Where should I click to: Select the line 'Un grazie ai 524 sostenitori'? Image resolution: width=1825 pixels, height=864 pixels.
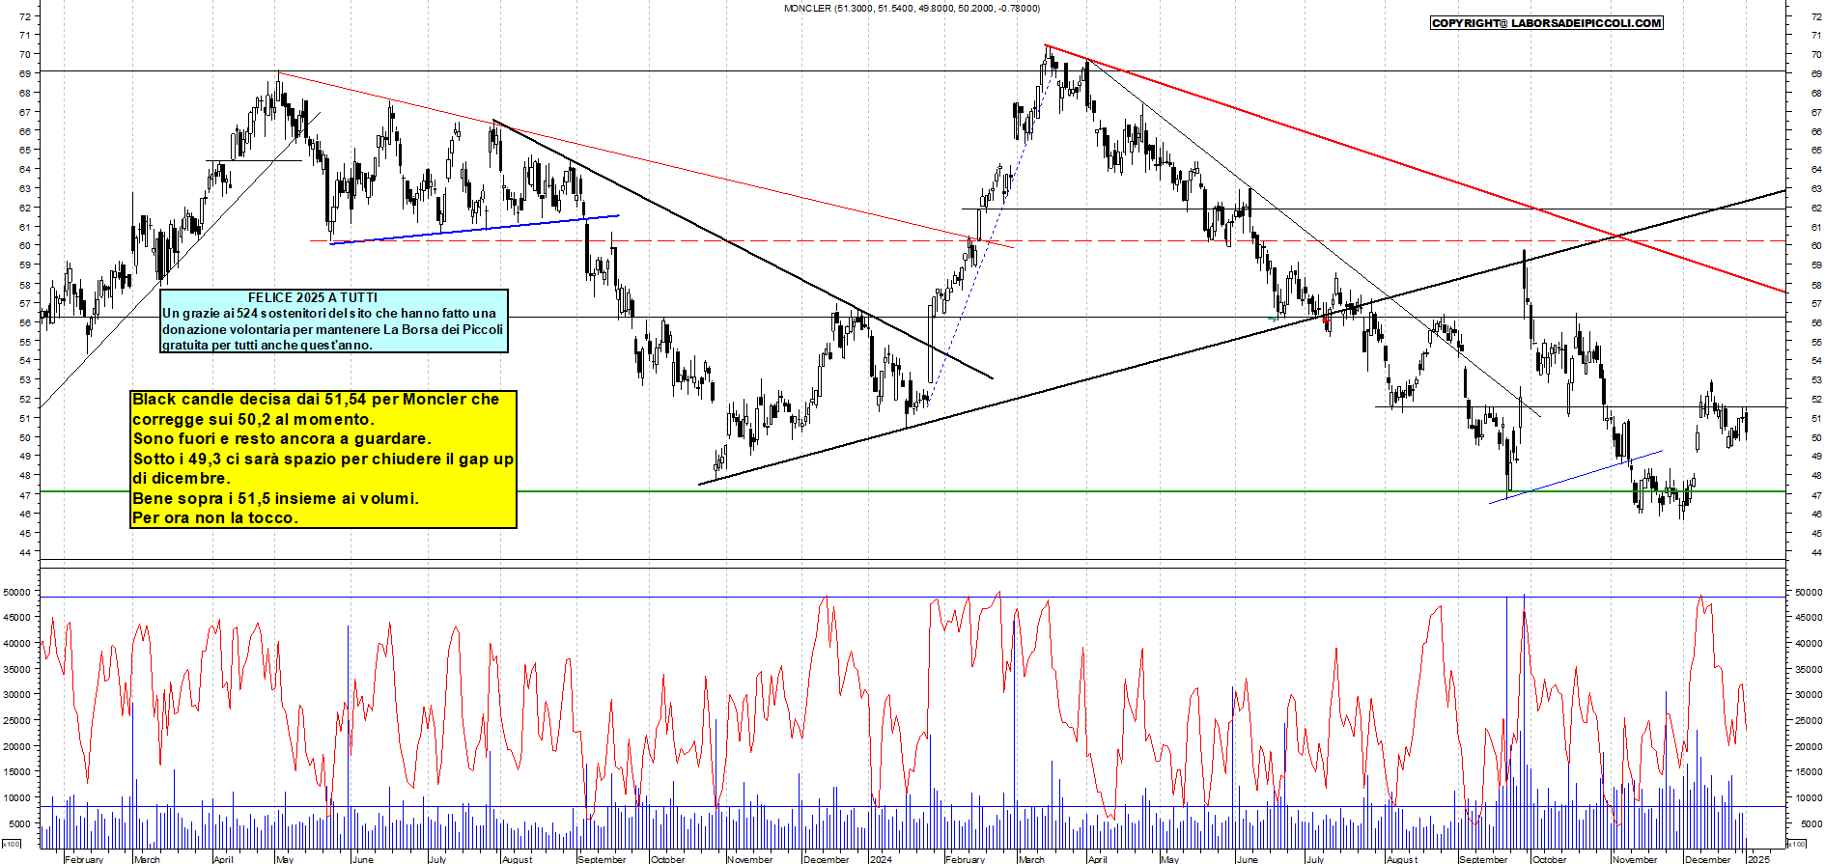tap(328, 313)
